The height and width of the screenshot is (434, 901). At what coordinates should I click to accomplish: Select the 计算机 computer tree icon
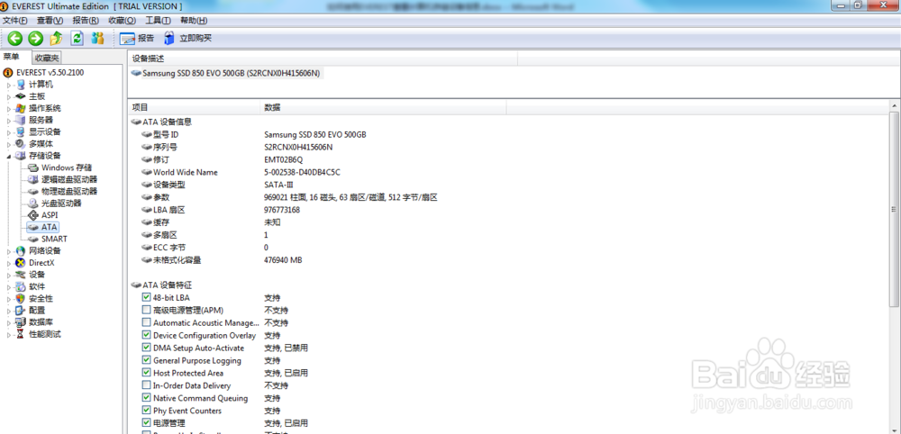(21, 85)
